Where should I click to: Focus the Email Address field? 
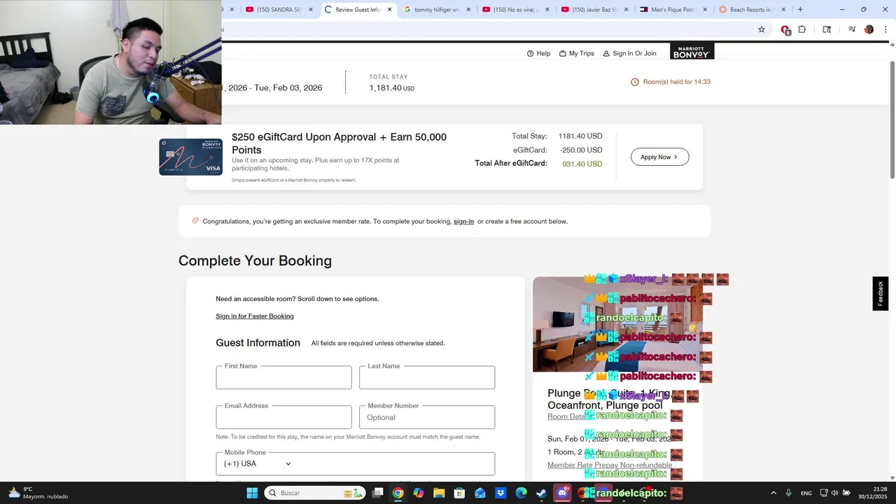tap(283, 417)
